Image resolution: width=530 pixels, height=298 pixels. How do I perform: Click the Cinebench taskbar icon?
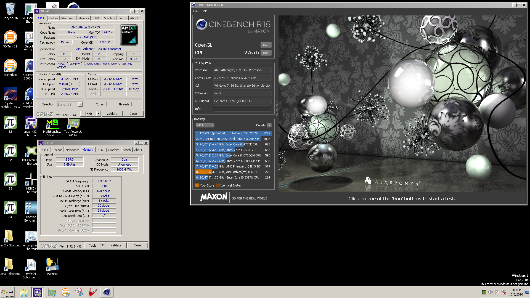(x=107, y=292)
